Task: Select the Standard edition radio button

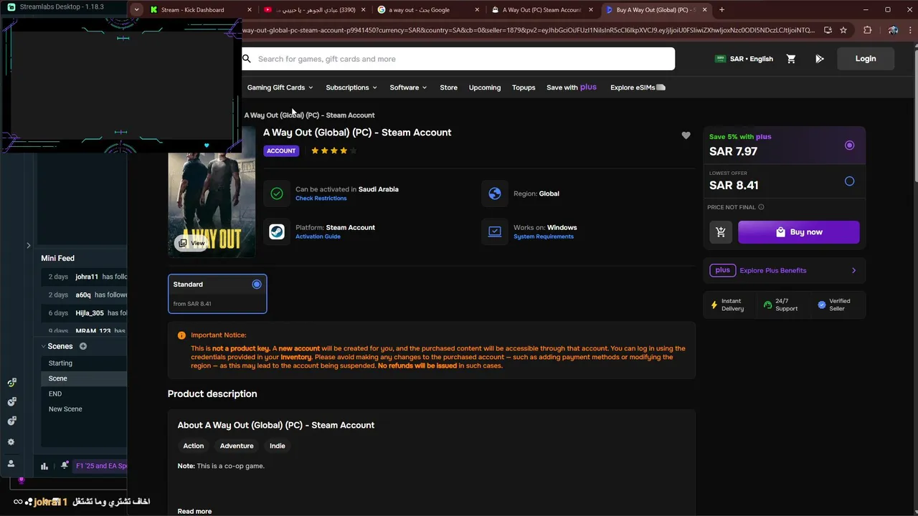Action: tap(257, 285)
